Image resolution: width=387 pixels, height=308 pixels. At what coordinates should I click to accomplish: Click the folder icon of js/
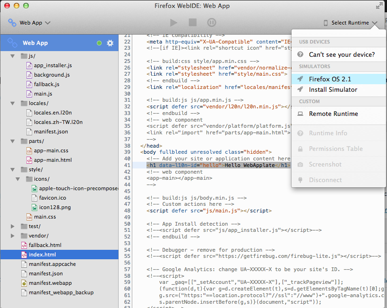(x=24, y=56)
